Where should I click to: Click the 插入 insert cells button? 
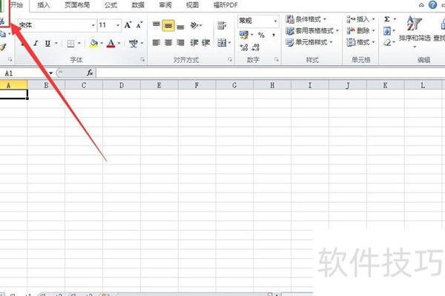click(x=360, y=19)
